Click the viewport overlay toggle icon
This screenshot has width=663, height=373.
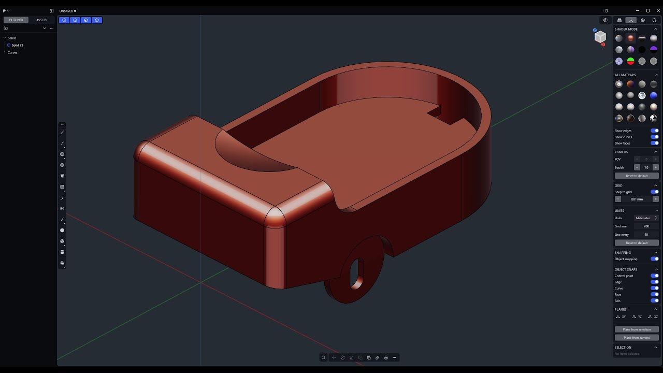click(x=605, y=20)
